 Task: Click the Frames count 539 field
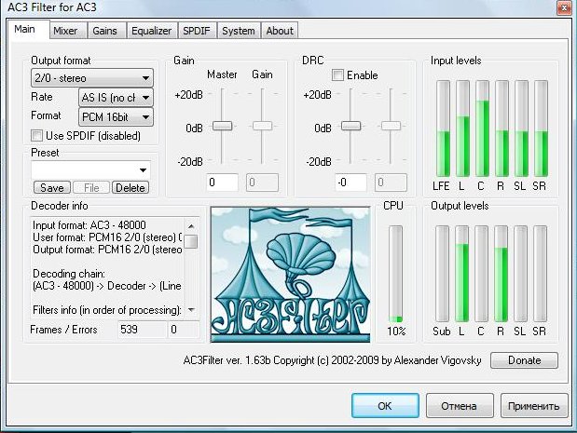143,330
